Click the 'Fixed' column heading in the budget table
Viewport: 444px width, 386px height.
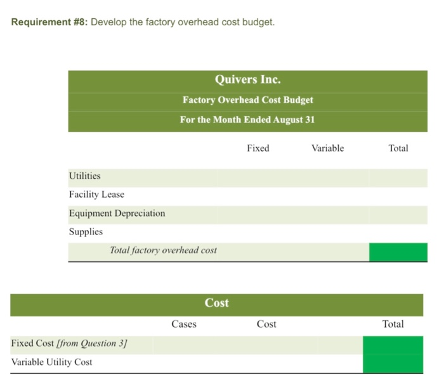[258, 148]
